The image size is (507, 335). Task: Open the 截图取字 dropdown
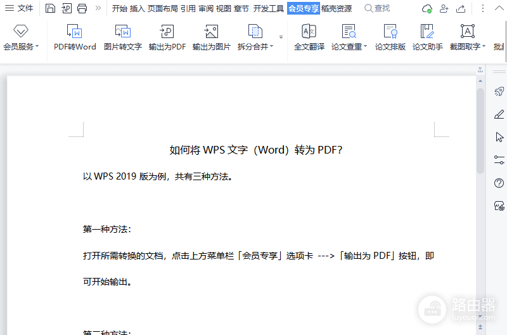click(x=468, y=38)
